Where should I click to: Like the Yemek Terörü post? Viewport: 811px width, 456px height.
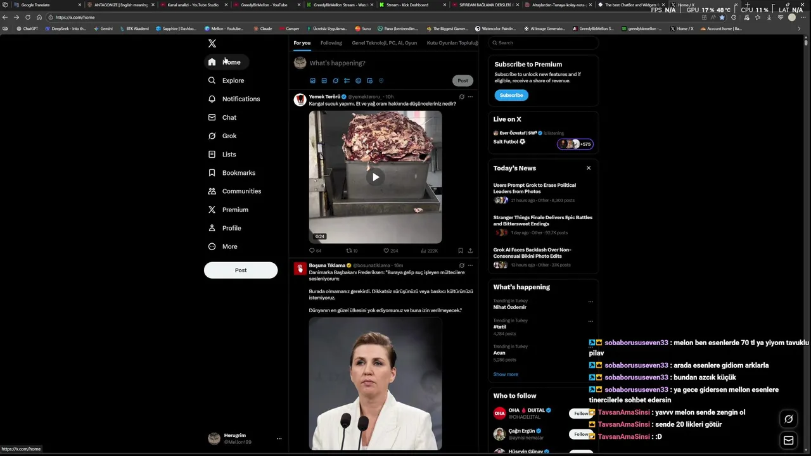pos(390,251)
